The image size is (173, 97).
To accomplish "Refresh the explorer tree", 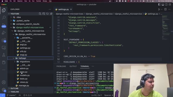I will tap(48, 14).
